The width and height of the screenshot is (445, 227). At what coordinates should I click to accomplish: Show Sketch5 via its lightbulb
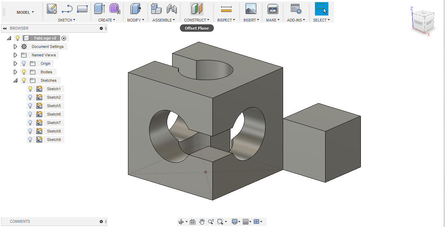tap(30, 106)
